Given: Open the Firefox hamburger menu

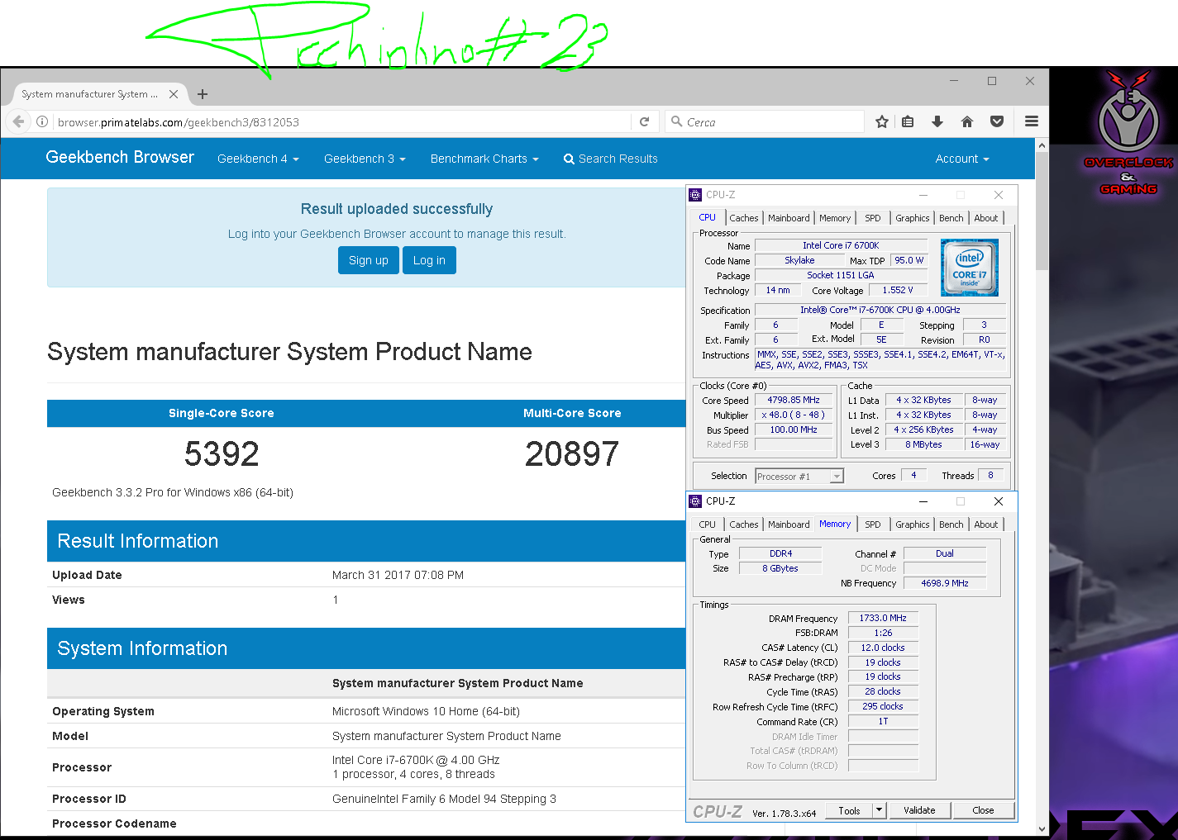Looking at the screenshot, I should coord(1032,121).
